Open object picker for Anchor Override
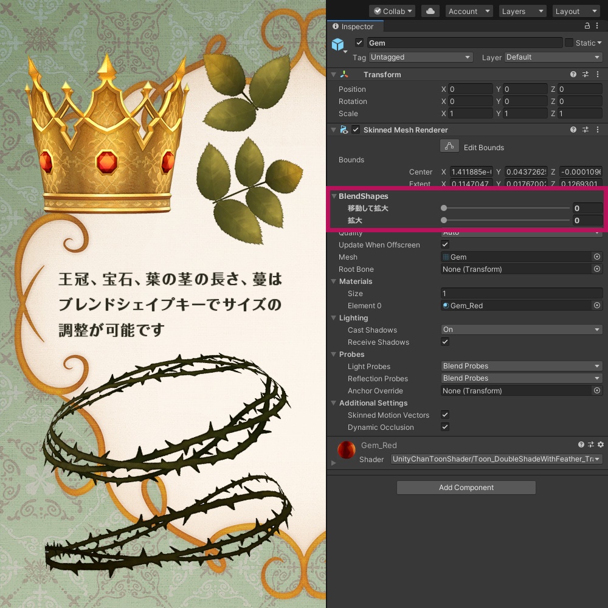Image resolution: width=608 pixels, height=608 pixels. [597, 390]
